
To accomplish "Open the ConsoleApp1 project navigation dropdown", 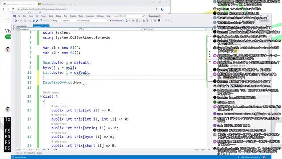I will coord(48,29).
